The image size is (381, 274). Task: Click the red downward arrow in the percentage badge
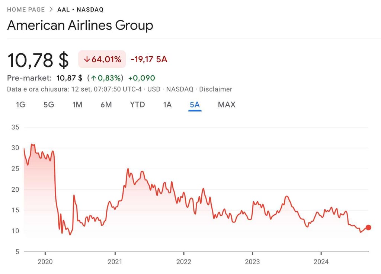click(87, 59)
